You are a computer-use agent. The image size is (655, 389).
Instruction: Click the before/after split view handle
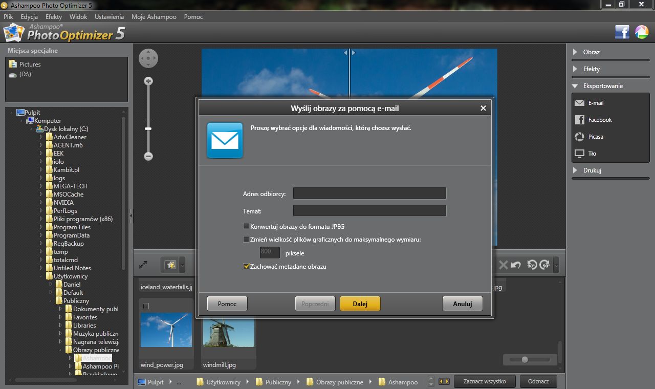click(x=349, y=52)
